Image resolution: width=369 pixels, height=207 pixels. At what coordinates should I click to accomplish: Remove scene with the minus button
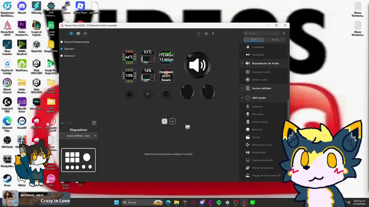(70, 123)
